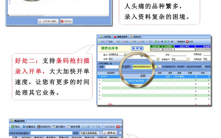Click the 新增 icon in sales order toolbar

tap(101, 42)
